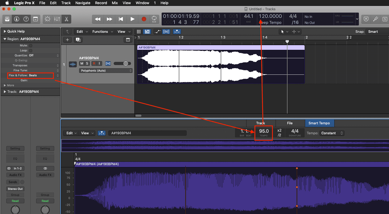Viewport: 389px width, 214px height.
Task: Click /2 tempo halve button
Action: [x=280, y=135]
